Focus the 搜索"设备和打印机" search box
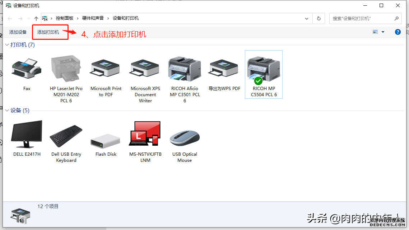The image size is (409, 230). pyautogui.click(x=365, y=19)
